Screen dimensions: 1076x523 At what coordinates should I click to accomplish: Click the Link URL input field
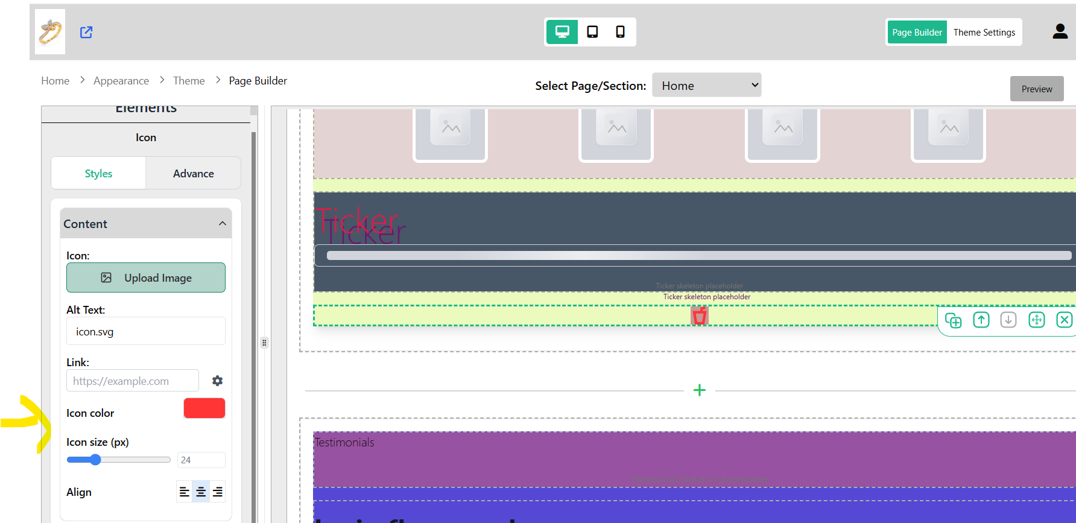click(133, 381)
